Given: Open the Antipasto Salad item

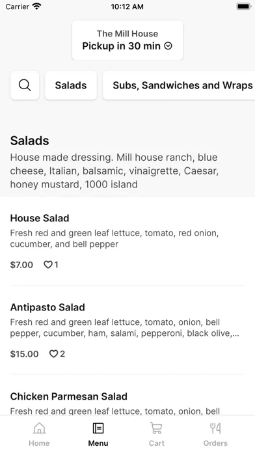Looking at the screenshot, I should tap(127, 330).
